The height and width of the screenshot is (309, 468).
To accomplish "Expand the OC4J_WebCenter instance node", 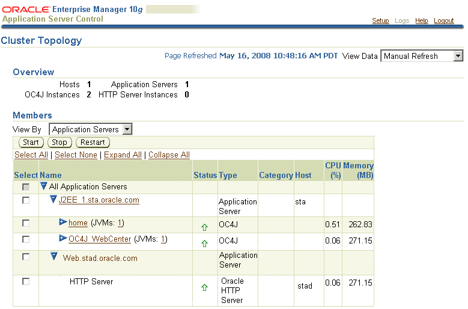I will point(62,238).
